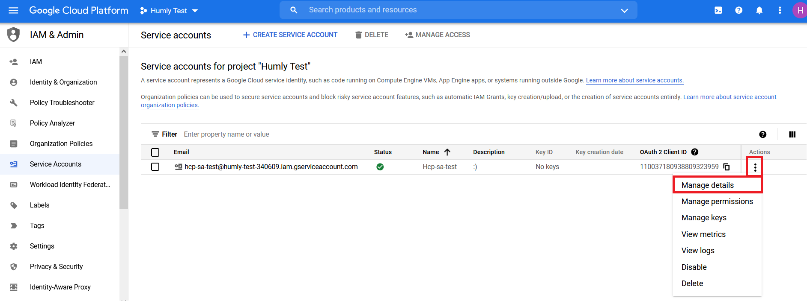Click Privacy & Security shield icon
The image size is (807, 301).
14,267
